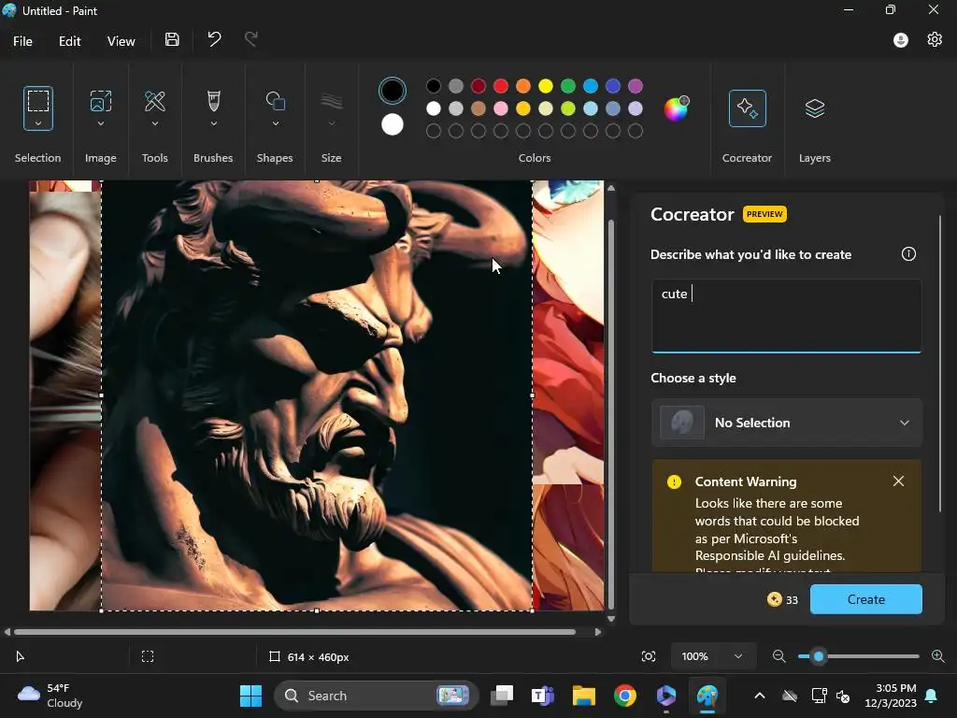Open the File menu
957x718 pixels.
[x=22, y=41]
